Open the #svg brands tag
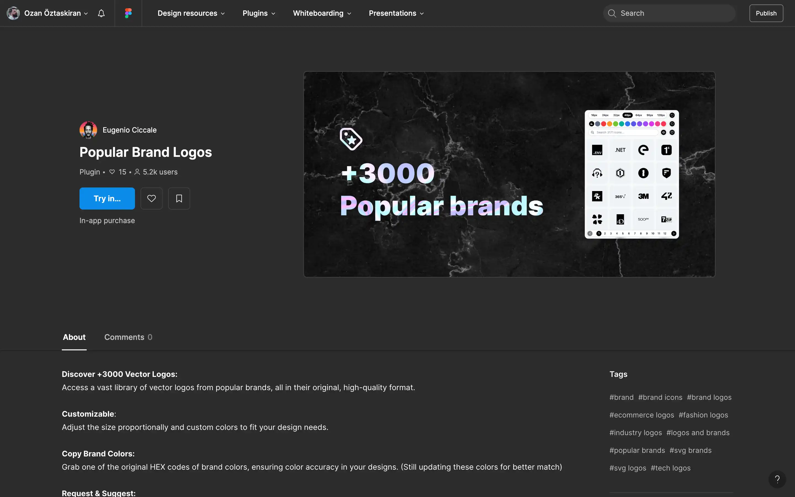The height and width of the screenshot is (497, 795). (690, 450)
